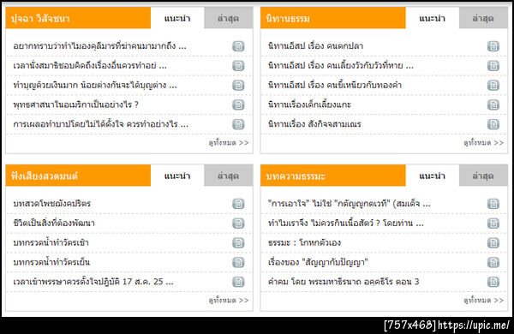The height and width of the screenshot is (334, 514).
Task: Open chant "บทสวดโพชฌังคปริตร"
Action: 51,204
